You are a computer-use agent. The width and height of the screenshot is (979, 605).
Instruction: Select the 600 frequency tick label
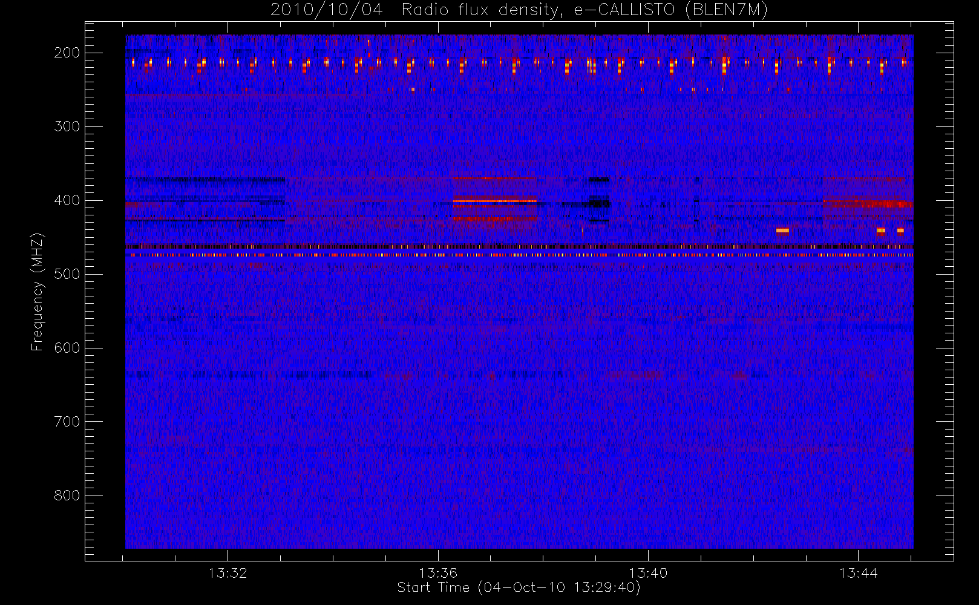coord(67,348)
